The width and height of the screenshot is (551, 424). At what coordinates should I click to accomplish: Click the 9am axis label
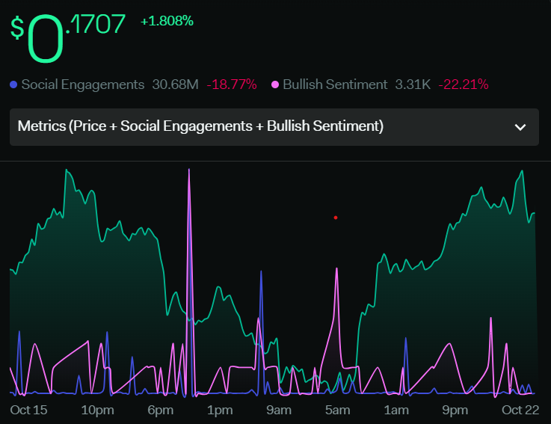pos(279,410)
